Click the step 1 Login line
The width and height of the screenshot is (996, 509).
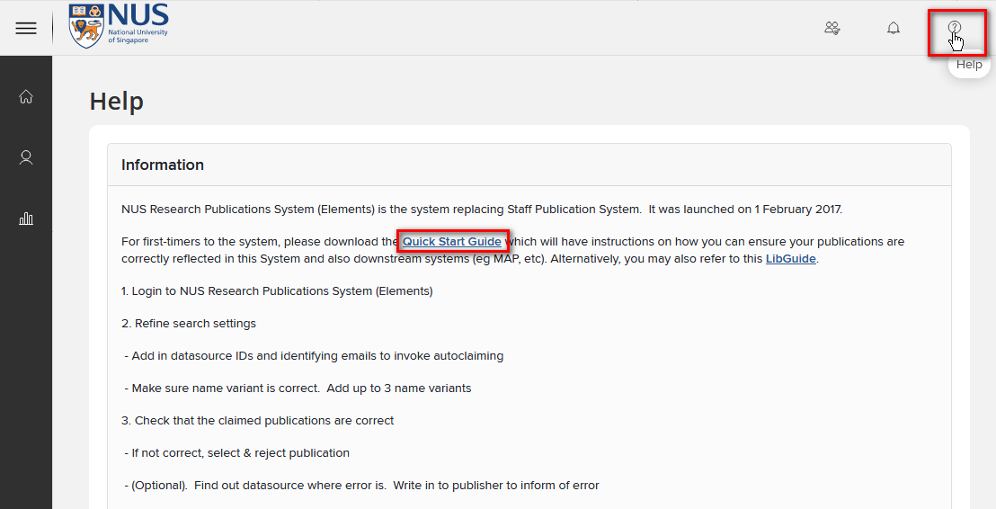(277, 291)
